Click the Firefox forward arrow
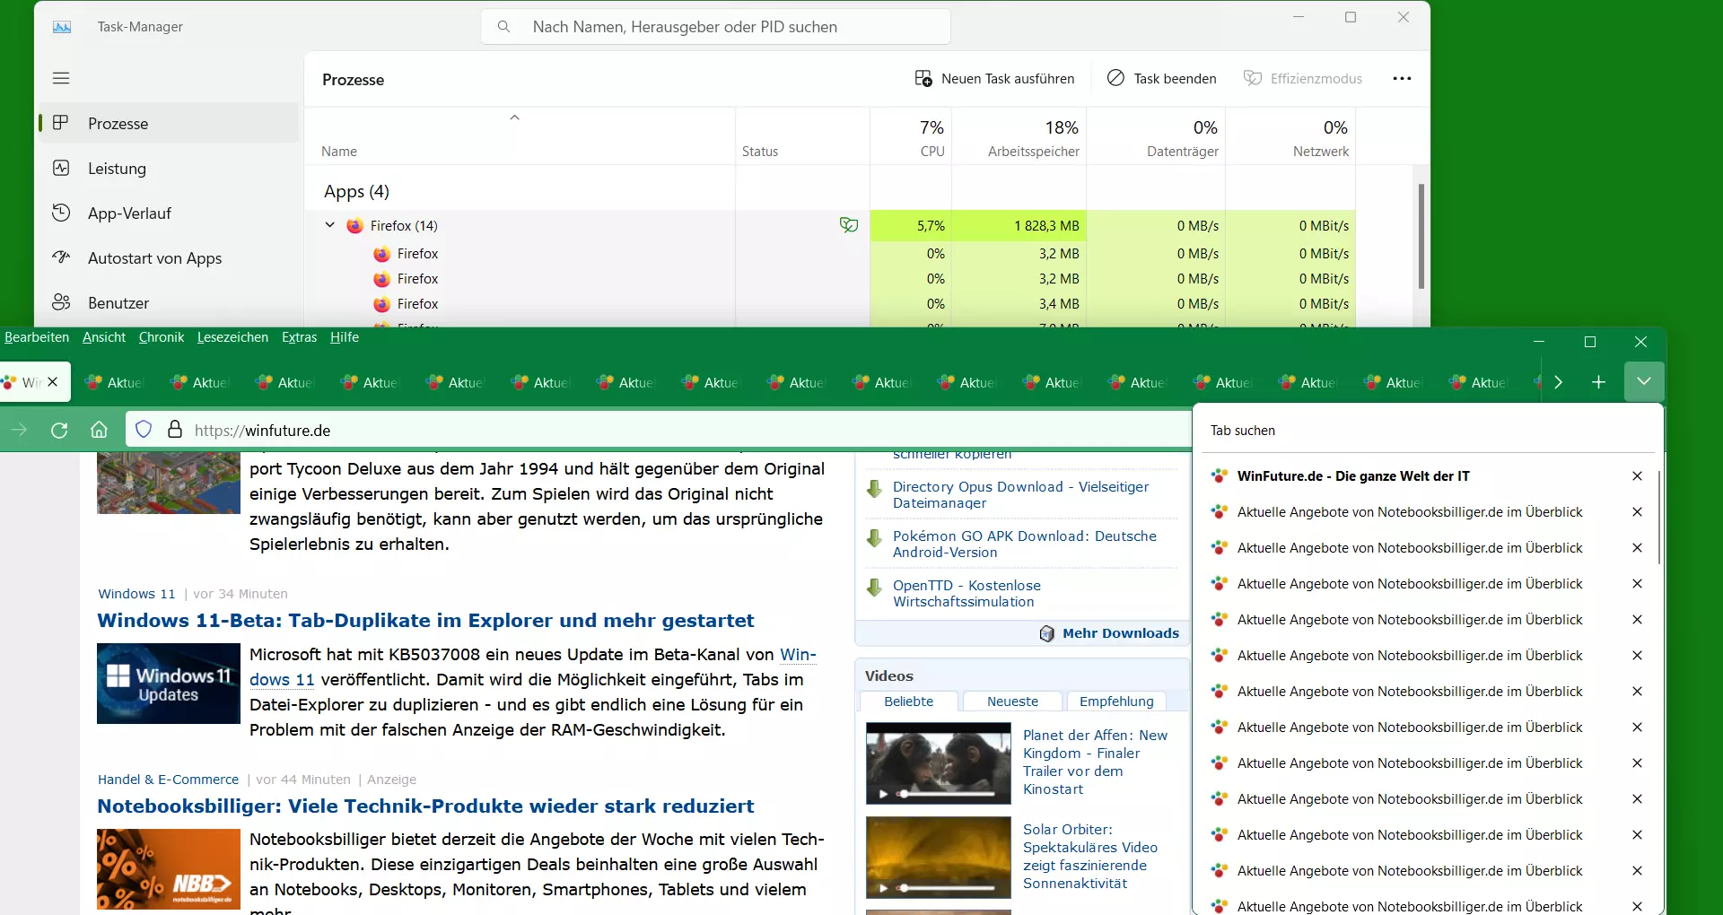Screen dimensions: 1723x915 tap(19, 430)
